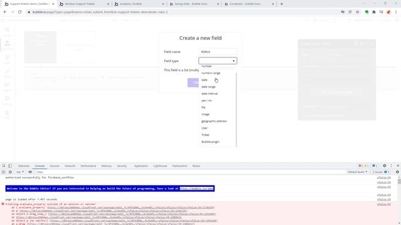Click the lock icon in address bar
This screenshot has width=401, height=225.
[29, 12]
